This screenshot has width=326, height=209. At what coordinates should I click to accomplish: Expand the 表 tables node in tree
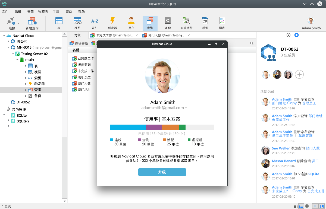coord(26,66)
